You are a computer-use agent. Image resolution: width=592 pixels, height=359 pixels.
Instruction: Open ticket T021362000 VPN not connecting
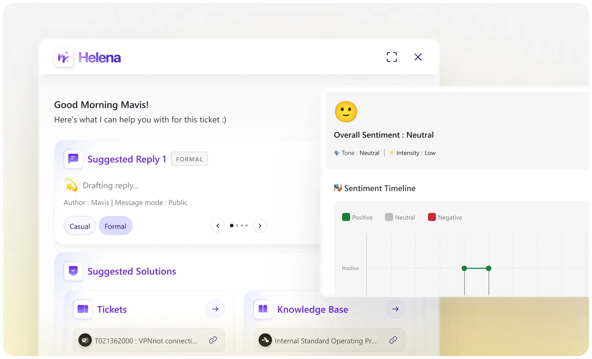point(146,341)
